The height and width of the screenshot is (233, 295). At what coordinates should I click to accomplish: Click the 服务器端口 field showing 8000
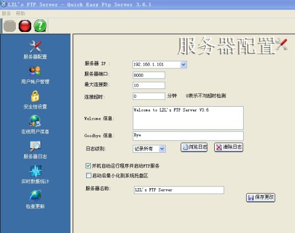coord(149,75)
